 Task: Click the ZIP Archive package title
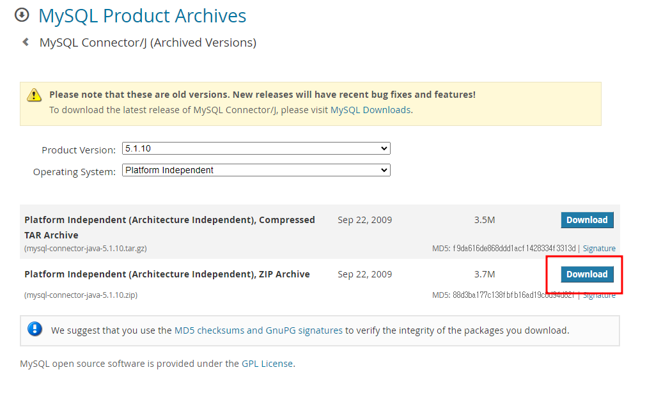pyautogui.click(x=167, y=274)
